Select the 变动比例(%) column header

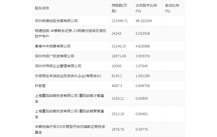(x=172, y=8)
